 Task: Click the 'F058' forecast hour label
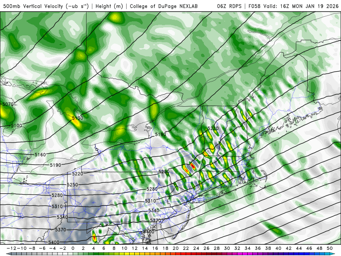[254, 6]
